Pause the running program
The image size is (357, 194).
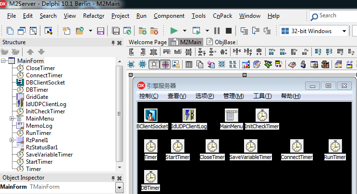[217, 31]
